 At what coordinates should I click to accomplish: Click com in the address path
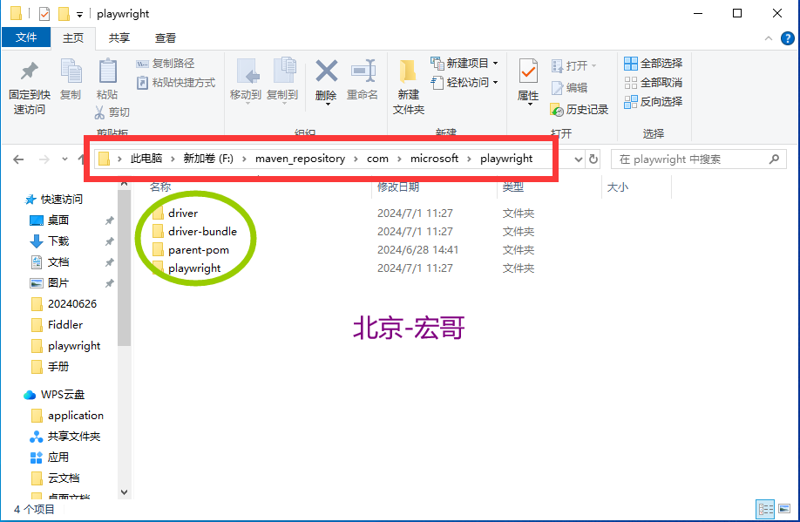[x=377, y=159]
